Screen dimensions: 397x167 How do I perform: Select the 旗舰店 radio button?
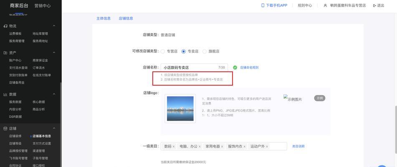pos(205,51)
